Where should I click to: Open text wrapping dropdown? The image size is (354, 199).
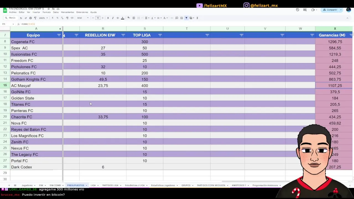[159, 18]
